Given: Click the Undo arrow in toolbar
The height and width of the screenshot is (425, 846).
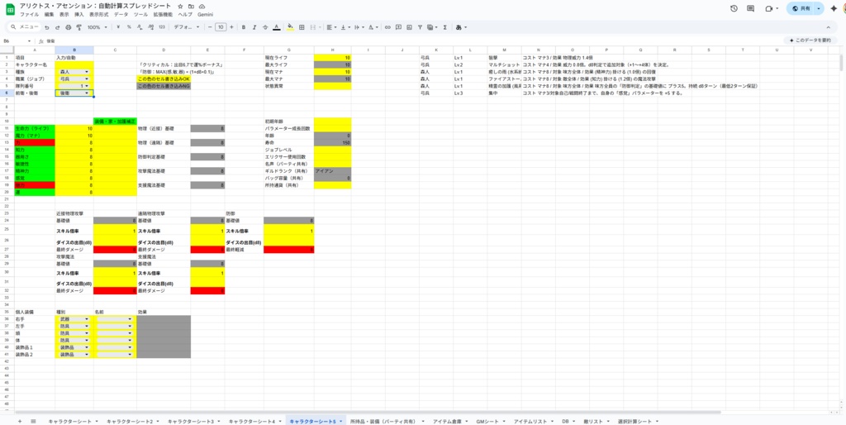Looking at the screenshot, I should tap(47, 27).
